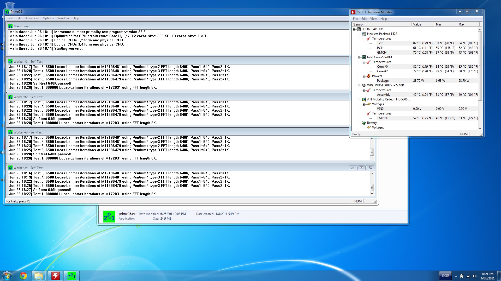Switch to Prime95 via taskbar icon

pos(72,276)
